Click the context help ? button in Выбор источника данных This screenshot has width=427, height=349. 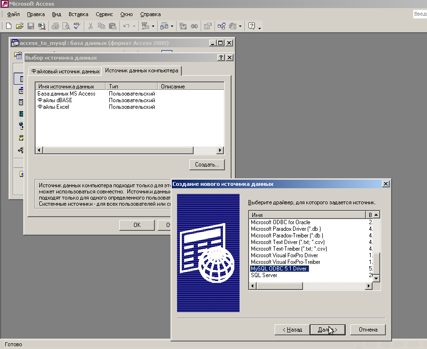point(221,57)
